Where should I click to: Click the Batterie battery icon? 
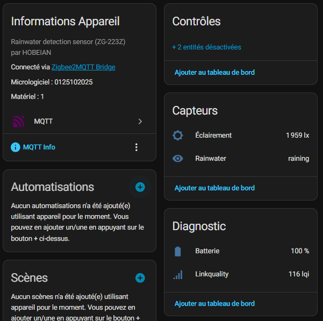pyautogui.click(x=178, y=251)
